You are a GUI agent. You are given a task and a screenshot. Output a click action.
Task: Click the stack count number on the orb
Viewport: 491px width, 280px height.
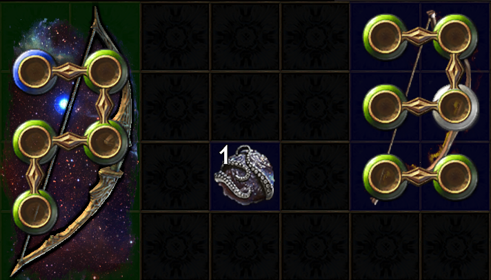[224, 155]
